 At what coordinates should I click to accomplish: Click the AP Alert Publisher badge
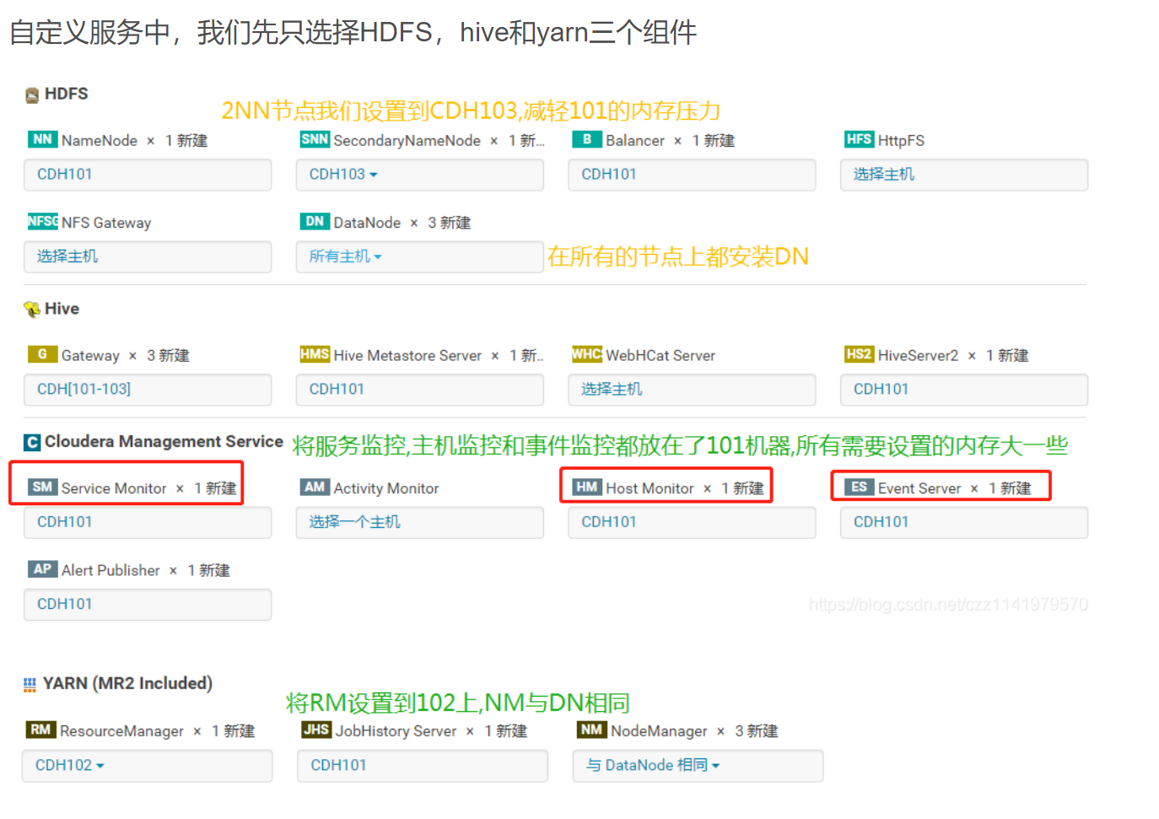[x=42, y=568]
